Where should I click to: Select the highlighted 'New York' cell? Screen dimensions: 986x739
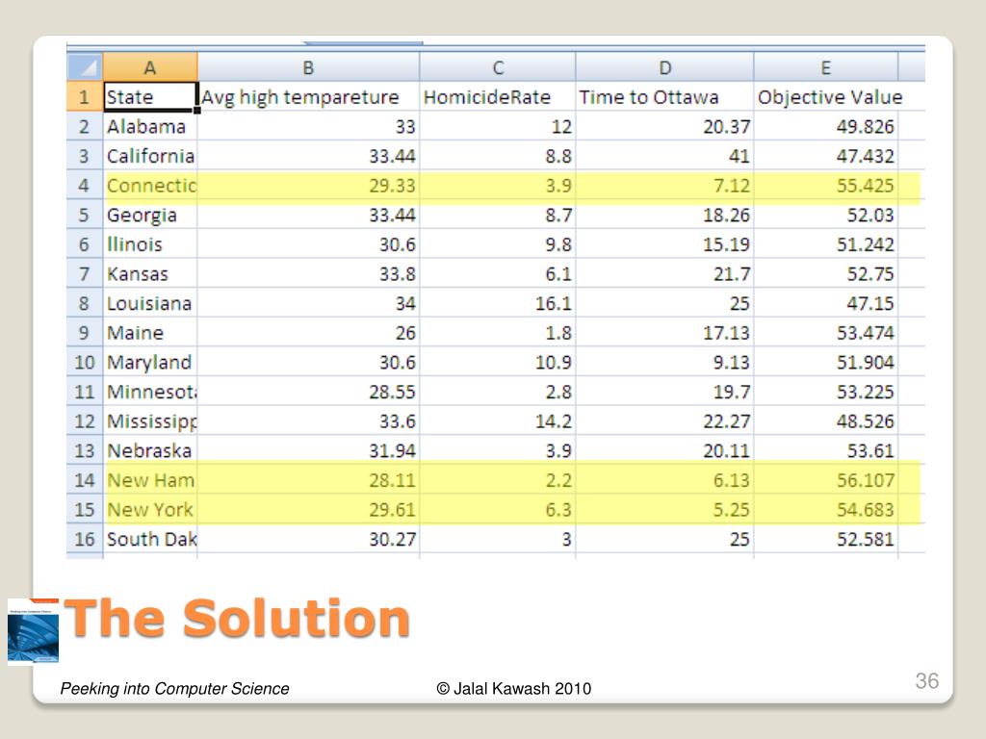(x=150, y=510)
